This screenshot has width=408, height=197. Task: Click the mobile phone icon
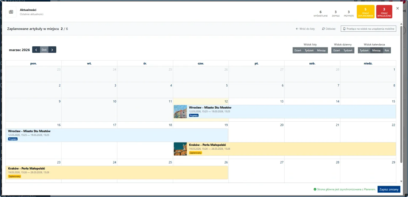[344, 29]
